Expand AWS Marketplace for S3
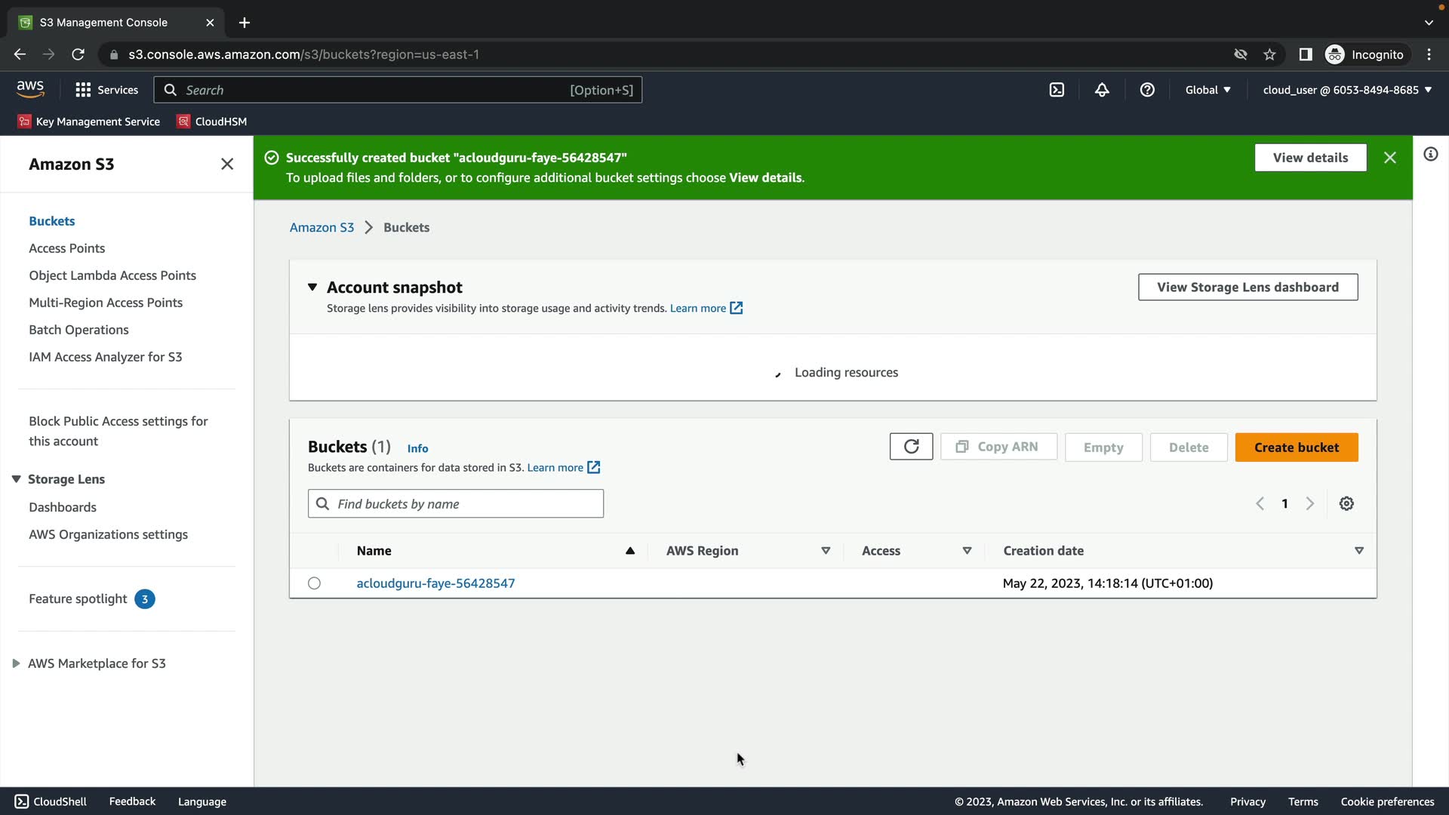 tap(16, 663)
